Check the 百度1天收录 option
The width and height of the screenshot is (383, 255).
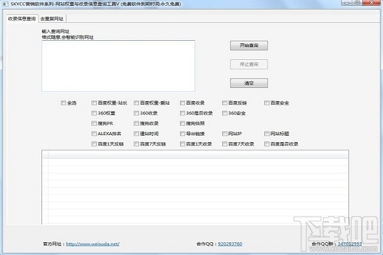(x=182, y=144)
